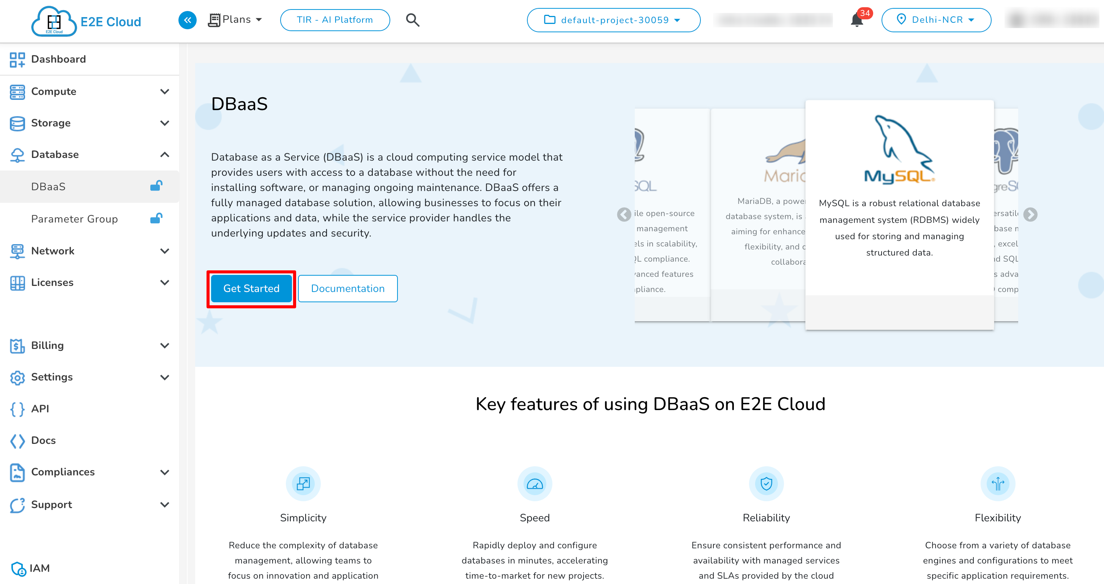This screenshot has height=584, width=1104.
Task: Expand the Storage menu chevron
Action: coord(164,123)
